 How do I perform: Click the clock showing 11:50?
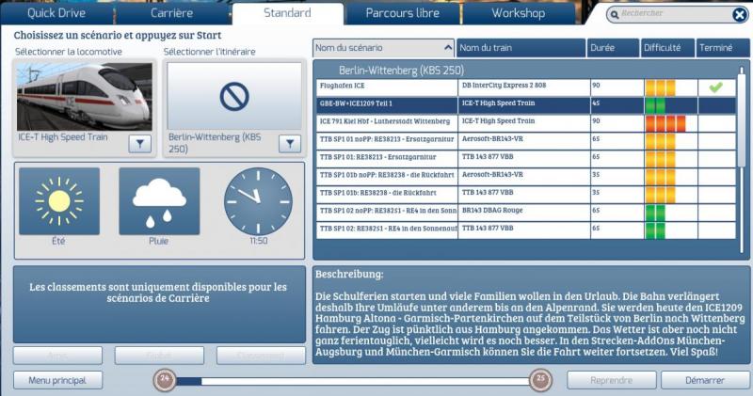(x=258, y=201)
